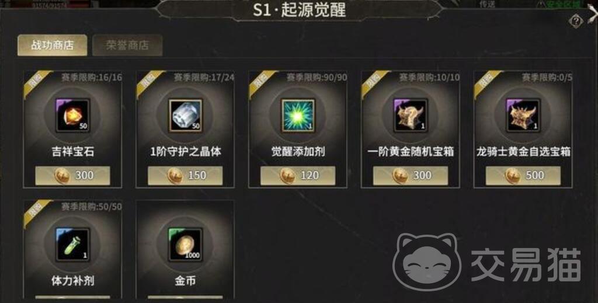This screenshot has width=598, height=303.
Task: Select the 1阶守护之晶体 crystal icon
Action: (x=185, y=116)
